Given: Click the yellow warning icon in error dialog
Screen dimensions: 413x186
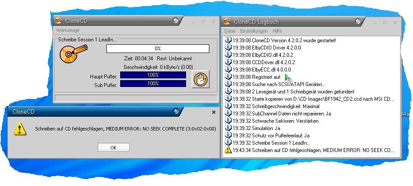Looking at the screenshot, I should pyautogui.click(x=20, y=129).
